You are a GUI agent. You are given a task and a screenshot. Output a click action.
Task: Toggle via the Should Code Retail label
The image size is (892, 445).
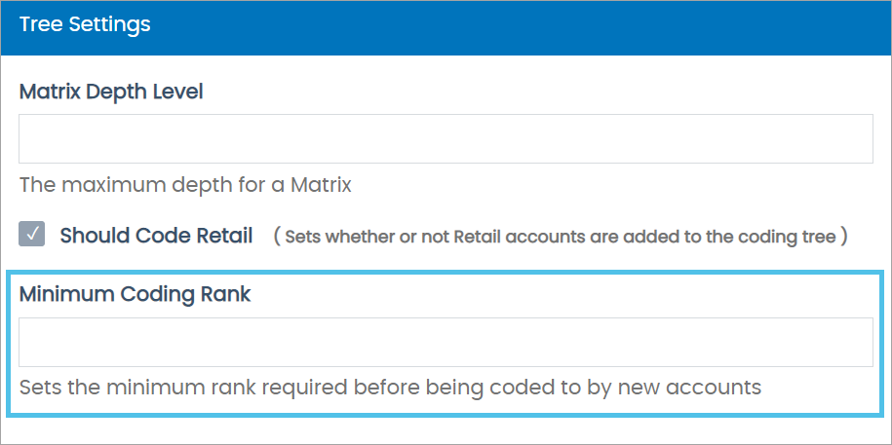tap(156, 236)
